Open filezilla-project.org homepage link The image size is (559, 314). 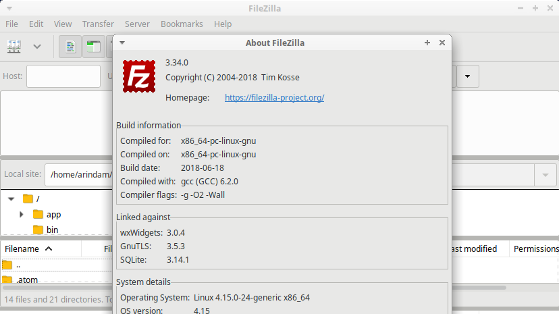275,98
